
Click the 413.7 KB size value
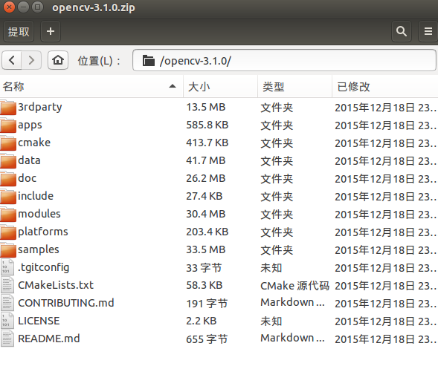coord(207,143)
